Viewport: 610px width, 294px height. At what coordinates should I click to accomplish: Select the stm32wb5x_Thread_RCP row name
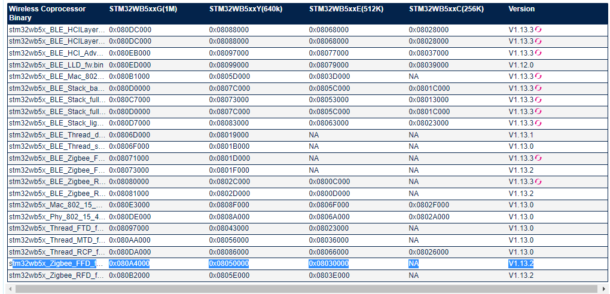pyautogui.click(x=57, y=252)
